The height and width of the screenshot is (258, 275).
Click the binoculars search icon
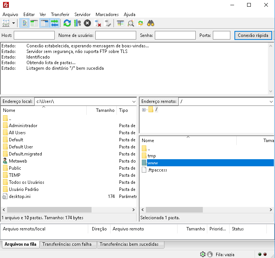(x=151, y=23)
